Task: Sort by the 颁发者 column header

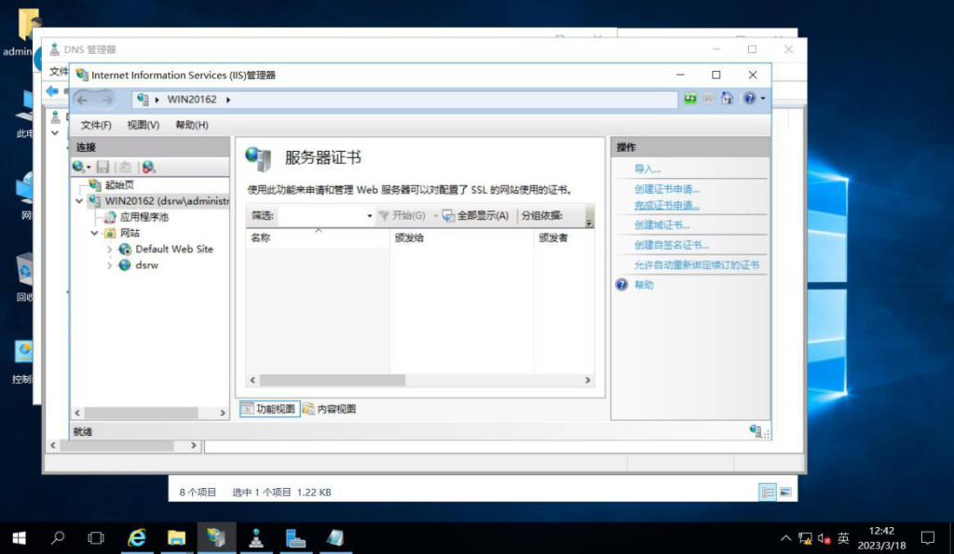Action: coord(564,237)
